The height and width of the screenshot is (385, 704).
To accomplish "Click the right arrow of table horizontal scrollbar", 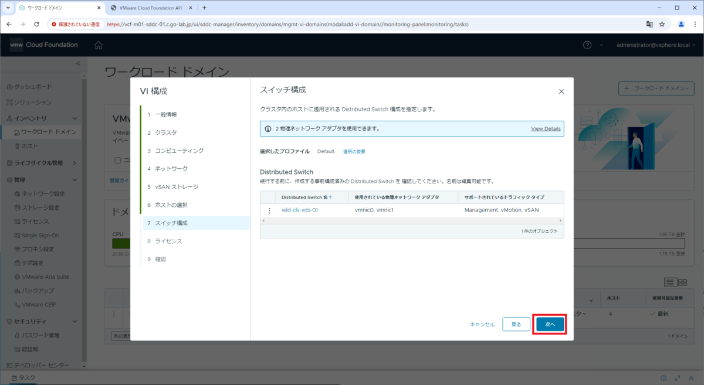I will click(x=561, y=221).
